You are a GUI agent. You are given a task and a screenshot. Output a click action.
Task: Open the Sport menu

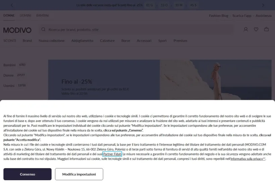point(162,41)
